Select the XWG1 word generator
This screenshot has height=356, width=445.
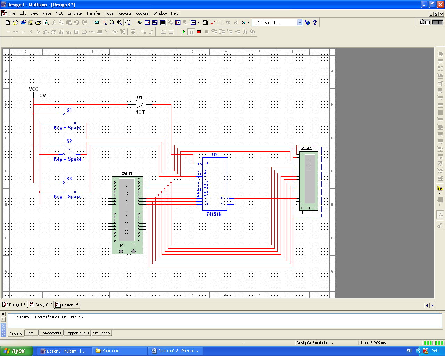tap(127, 215)
